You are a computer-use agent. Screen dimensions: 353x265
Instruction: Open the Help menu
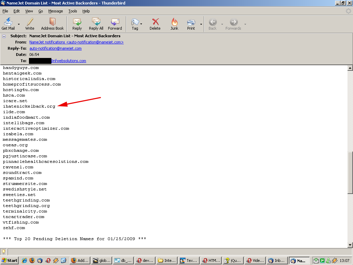[86, 11]
